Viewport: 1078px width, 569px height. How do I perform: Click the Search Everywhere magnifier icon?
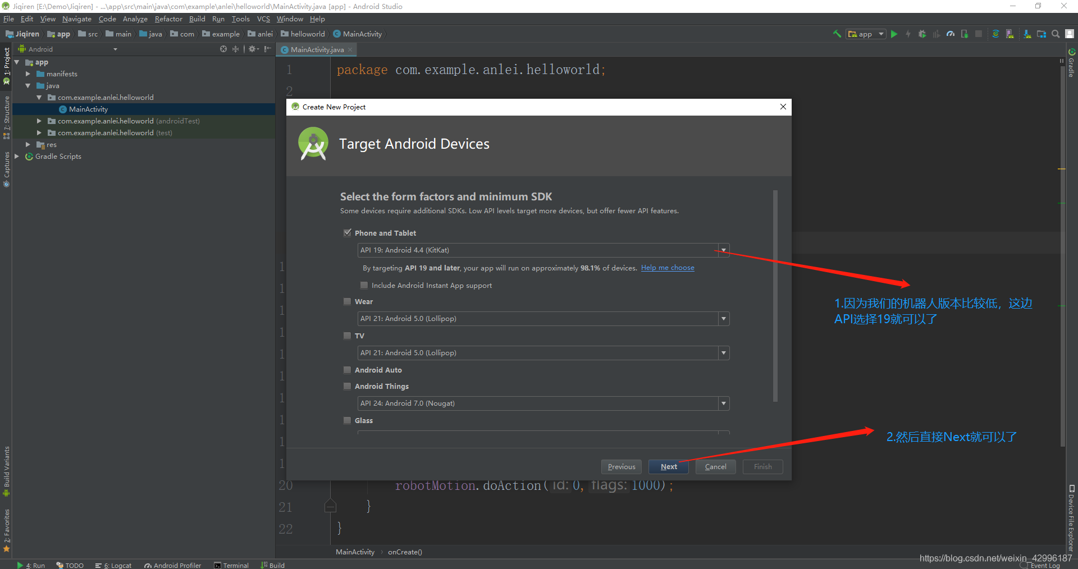pos(1056,34)
